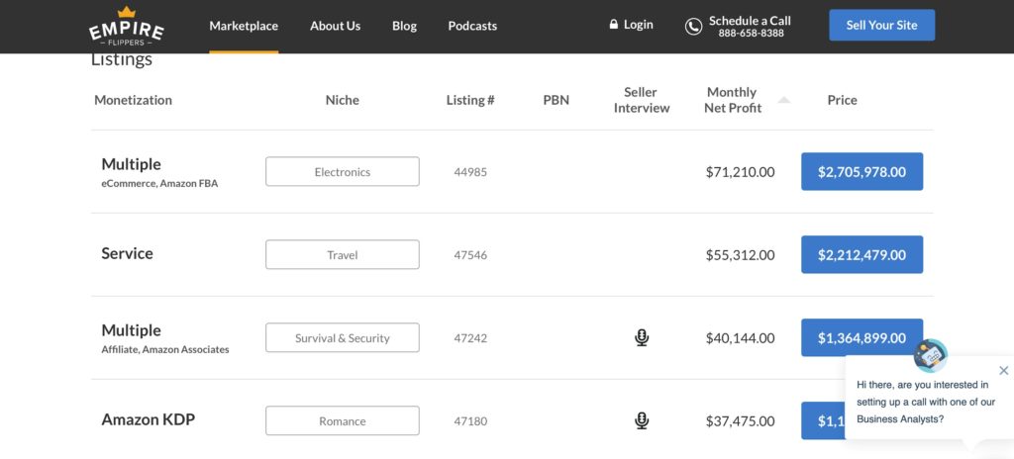
Task: Click the Sell Your Site button
Action: click(x=882, y=25)
